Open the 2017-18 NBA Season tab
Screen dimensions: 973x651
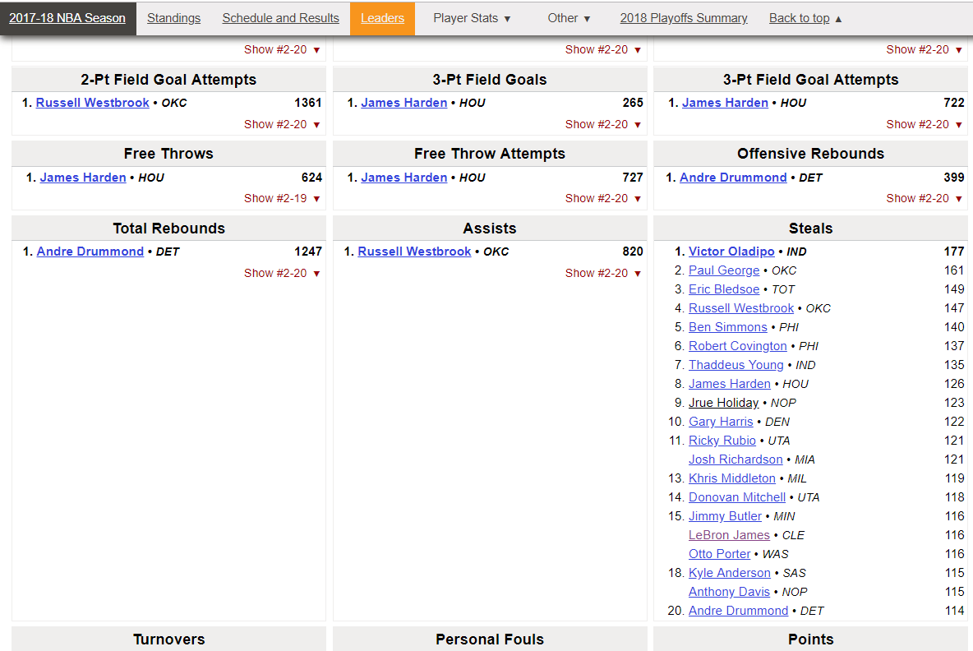point(67,18)
